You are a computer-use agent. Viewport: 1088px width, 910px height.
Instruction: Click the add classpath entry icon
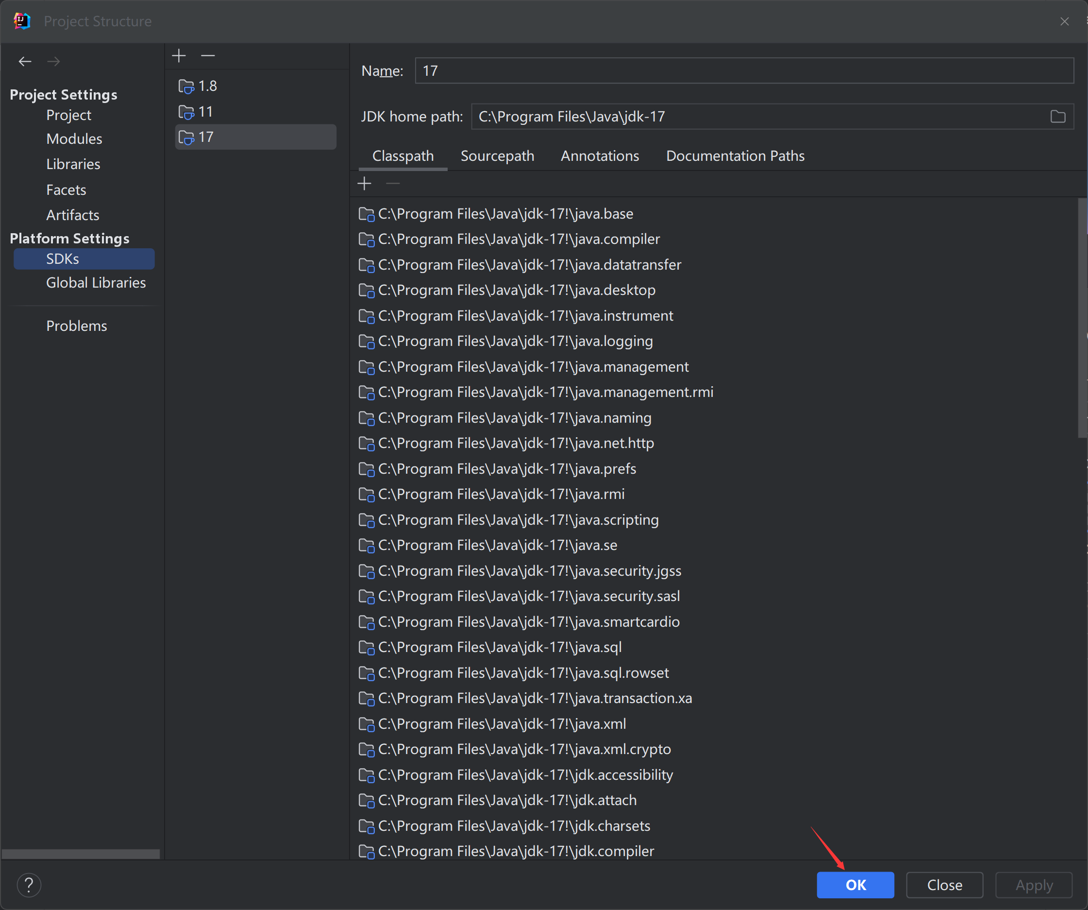[x=365, y=185]
